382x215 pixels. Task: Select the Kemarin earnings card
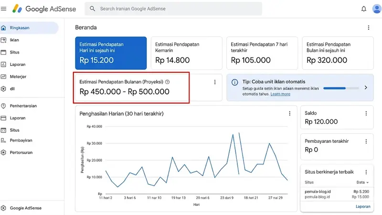(x=187, y=53)
